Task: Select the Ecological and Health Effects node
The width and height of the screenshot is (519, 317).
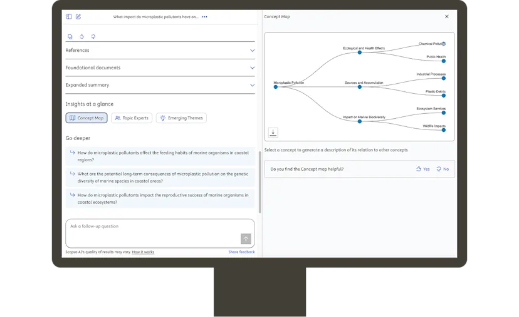Action: click(359, 53)
